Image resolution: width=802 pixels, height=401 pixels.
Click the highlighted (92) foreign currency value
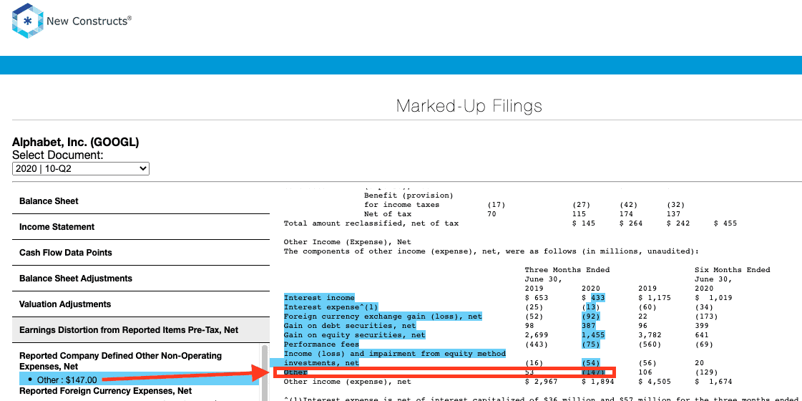[591, 317]
